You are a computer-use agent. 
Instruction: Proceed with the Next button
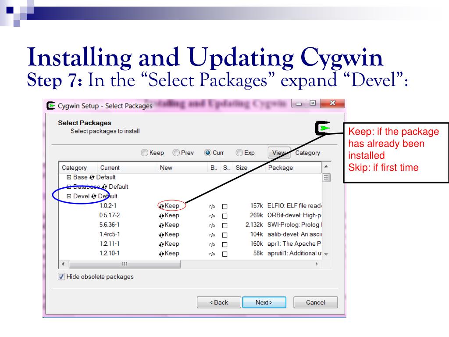pyautogui.click(x=264, y=302)
